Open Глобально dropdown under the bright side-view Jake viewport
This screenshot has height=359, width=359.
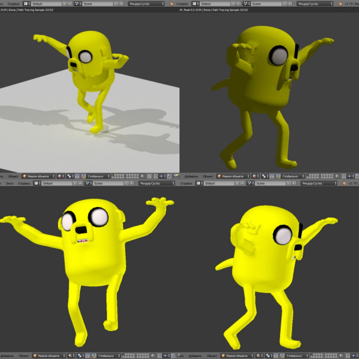(x=297, y=356)
